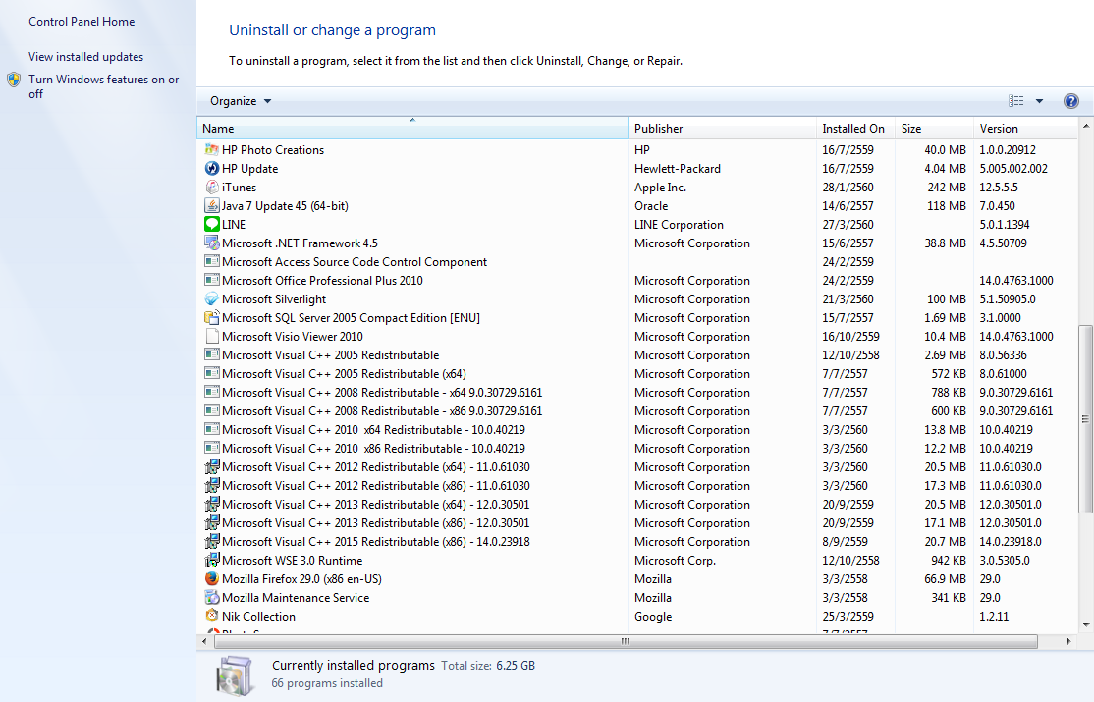Image resolution: width=1094 pixels, height=702 pixels.
Task: Click the 8/9/2559 installed date
Action: pos(845,542)
